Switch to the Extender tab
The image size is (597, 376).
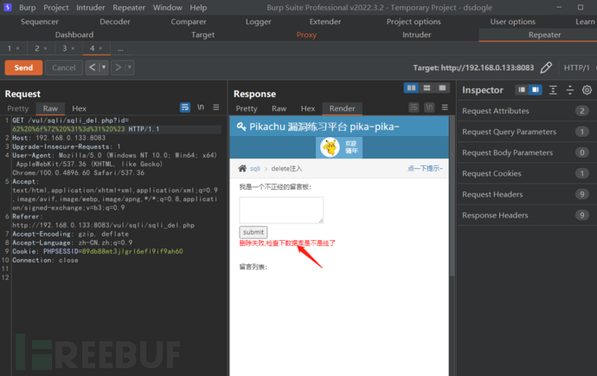[325, 22]
